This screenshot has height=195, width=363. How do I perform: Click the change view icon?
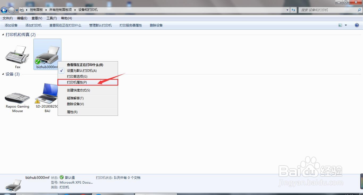pyautogui.click(x=340, y=25)
